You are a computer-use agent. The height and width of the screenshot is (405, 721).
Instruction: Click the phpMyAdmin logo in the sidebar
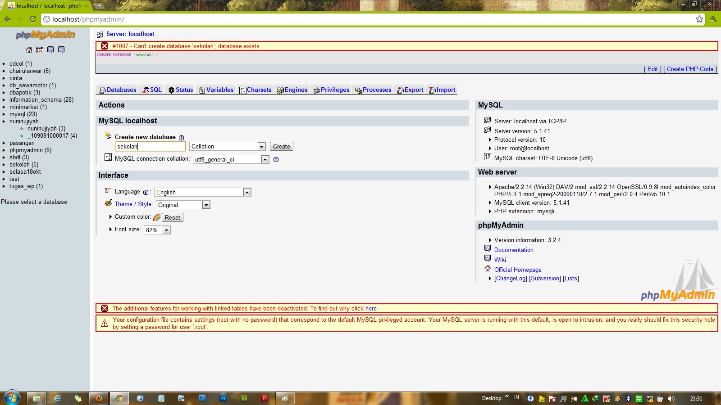(45, 35)
